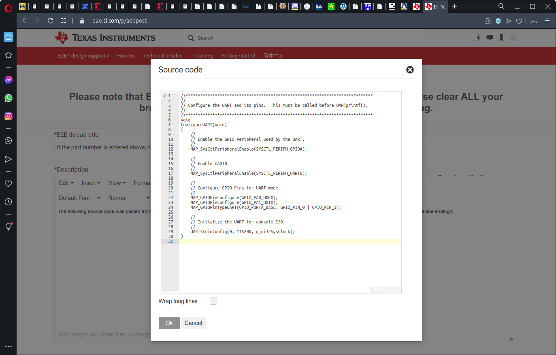
Task: Close the Source code dialog
Action: coord(410,70)
